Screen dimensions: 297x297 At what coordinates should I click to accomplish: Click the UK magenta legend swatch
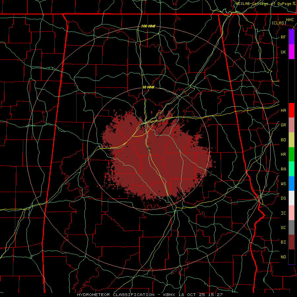pyautogui.click(x=291, y=52)
